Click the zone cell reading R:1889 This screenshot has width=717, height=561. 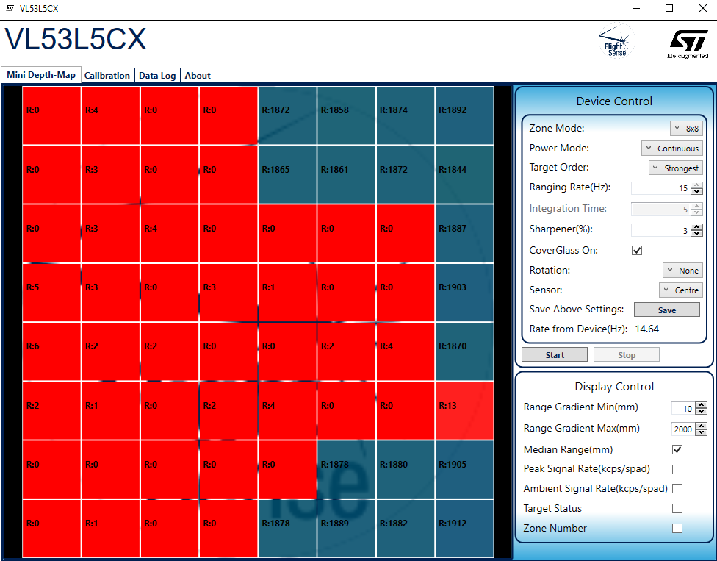pos(346,529)
